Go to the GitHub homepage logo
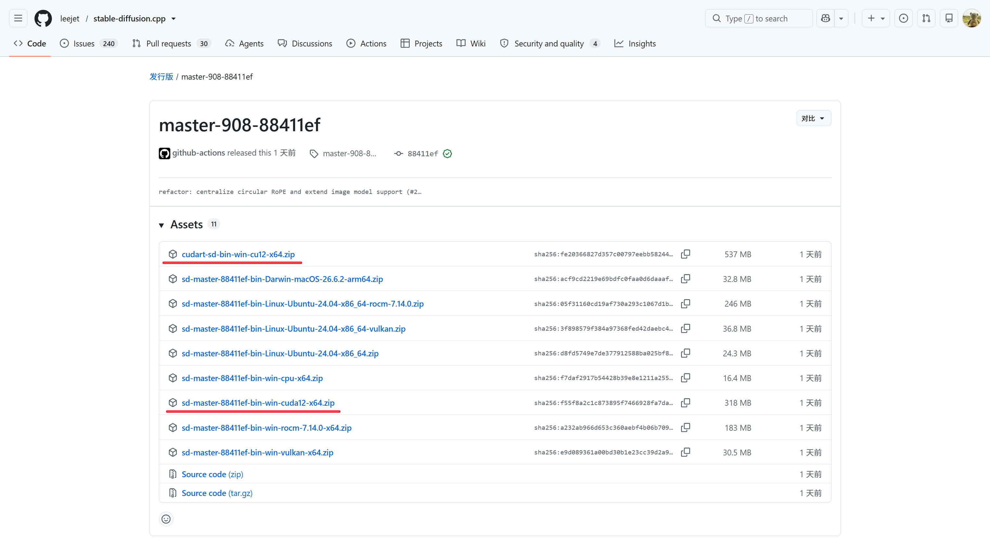 click(43, 19)
